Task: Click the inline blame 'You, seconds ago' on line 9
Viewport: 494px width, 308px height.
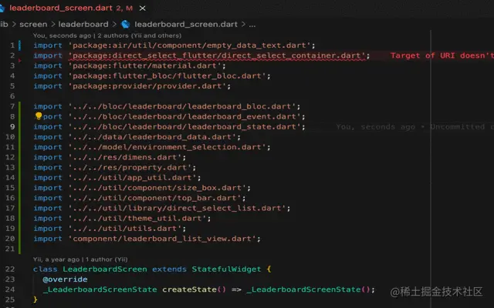Action: point(375,126)
